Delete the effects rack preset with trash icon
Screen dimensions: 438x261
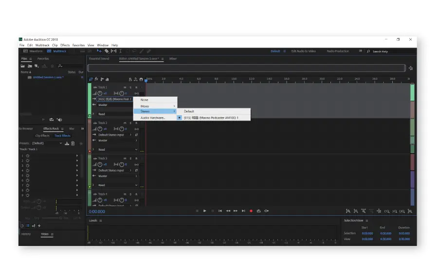point(73,143)
